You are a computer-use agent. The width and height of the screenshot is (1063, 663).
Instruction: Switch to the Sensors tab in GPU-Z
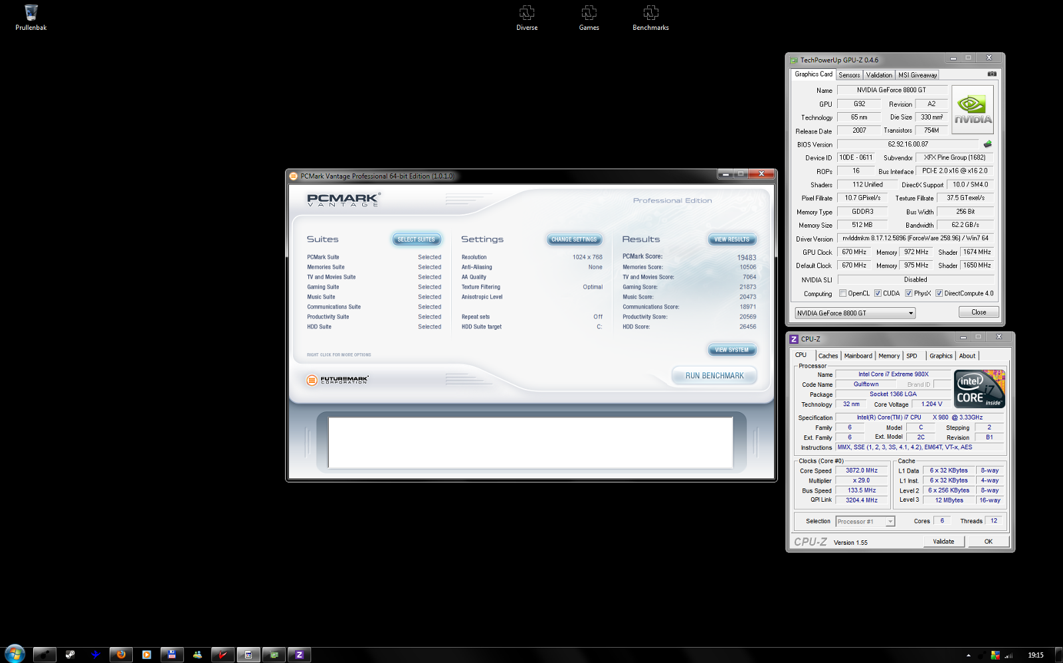click(849, 75)
